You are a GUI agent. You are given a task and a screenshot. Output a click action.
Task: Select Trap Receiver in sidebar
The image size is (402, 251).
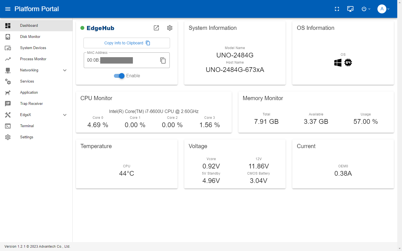[x=32, y=104]
